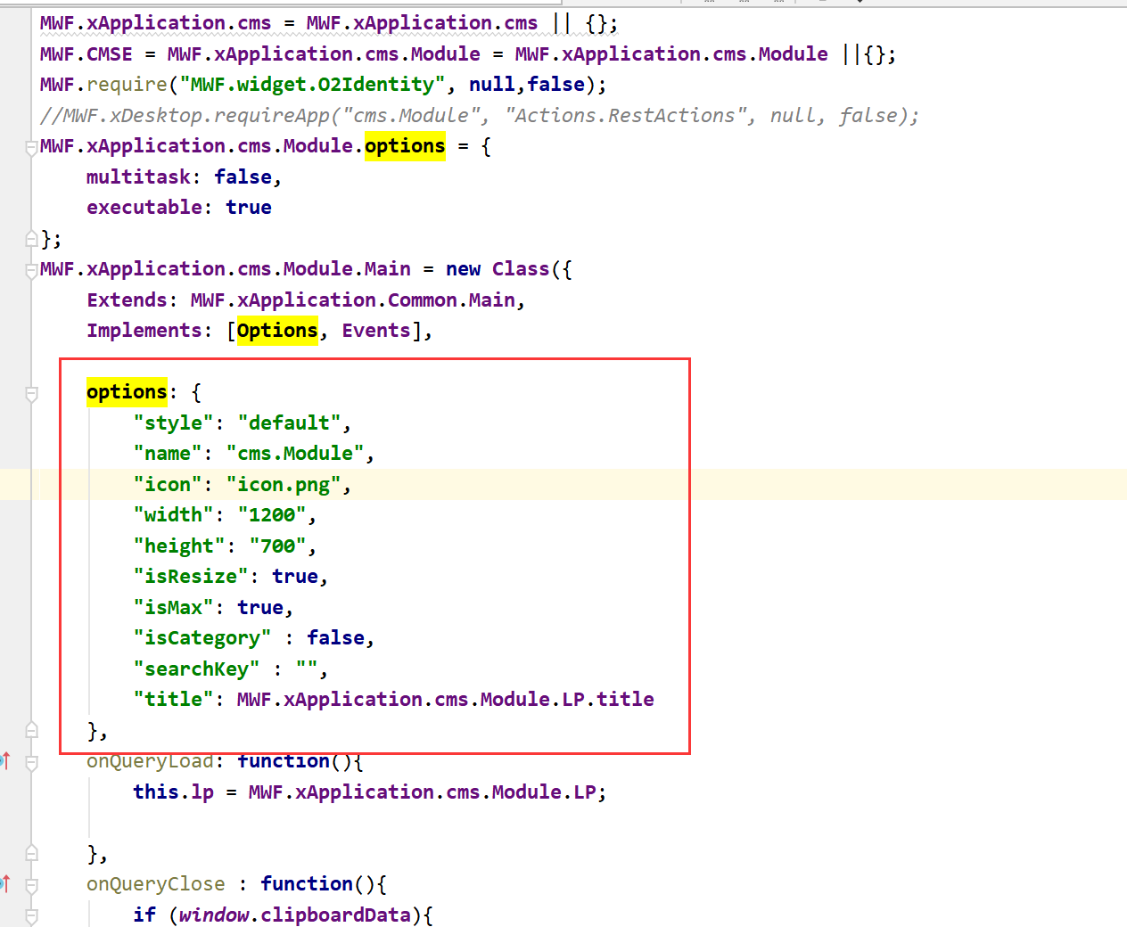Viewport: 1127px width, 927px height.
Task: Click the "1200" width value
Action: (x=271, y=515)
